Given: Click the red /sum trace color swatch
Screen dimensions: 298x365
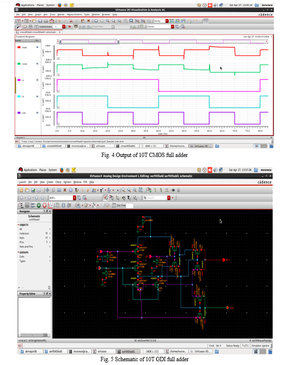Looking at the screenshot, I should coord(19,47).
